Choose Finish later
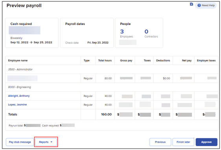 [183, 142]
